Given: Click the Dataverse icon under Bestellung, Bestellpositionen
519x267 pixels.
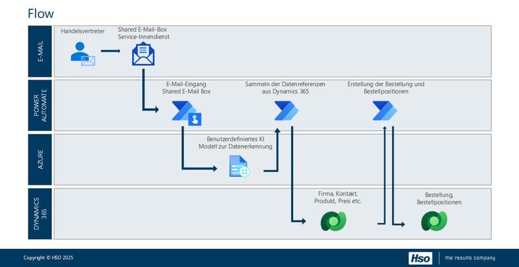Looking at the screenshot, I should [434, 221].
